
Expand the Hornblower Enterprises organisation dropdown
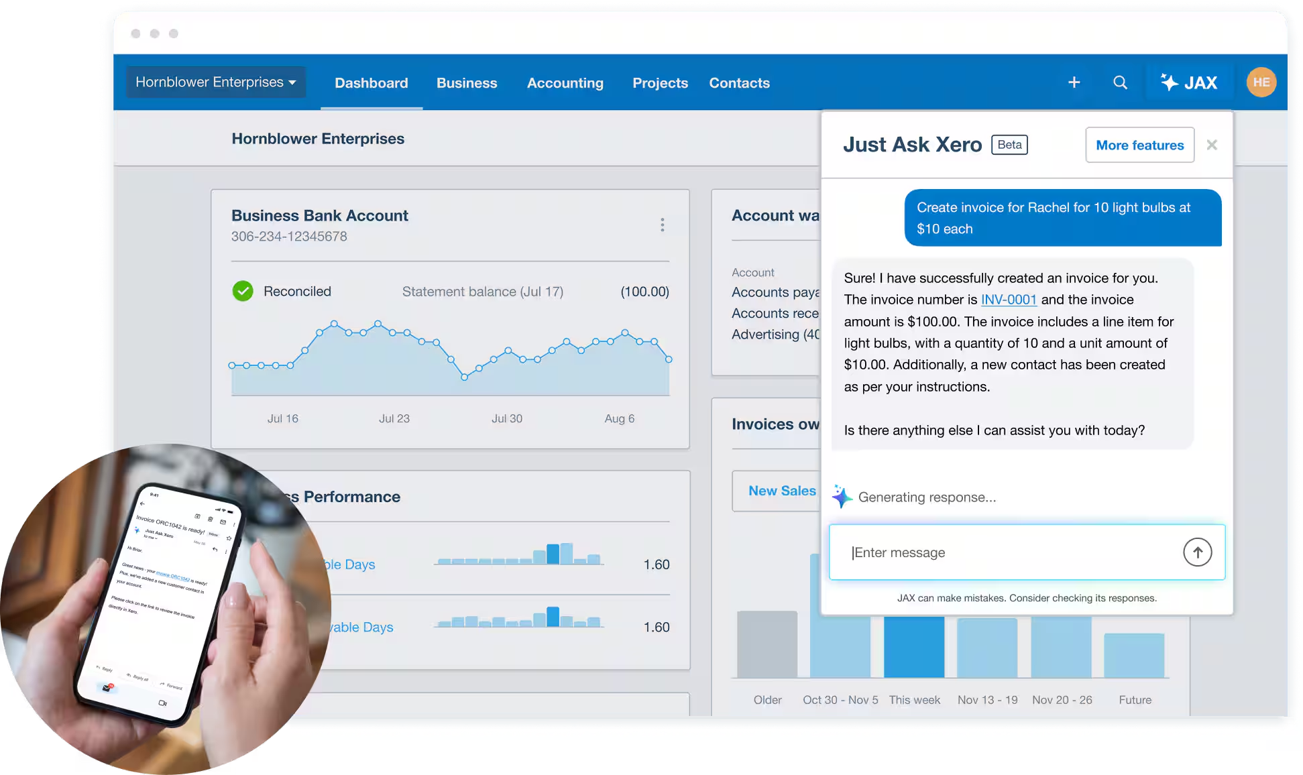(x=216, y=82)
